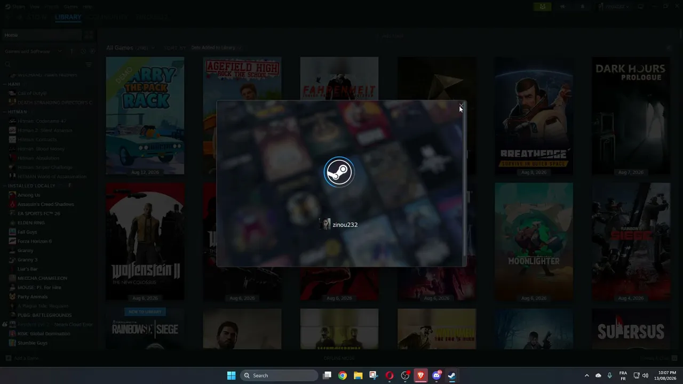Show ready-to-play games filter icon

pos(92,51)
